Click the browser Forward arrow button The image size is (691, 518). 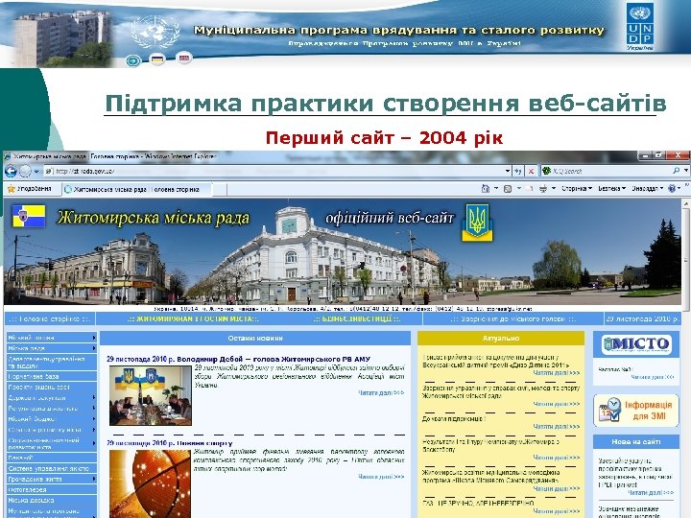(x=26, y=171)
